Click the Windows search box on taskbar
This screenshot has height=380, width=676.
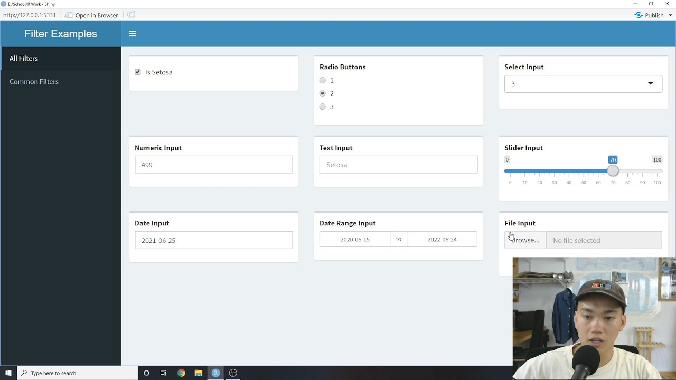pyautogui.click(x=78, y=373)
